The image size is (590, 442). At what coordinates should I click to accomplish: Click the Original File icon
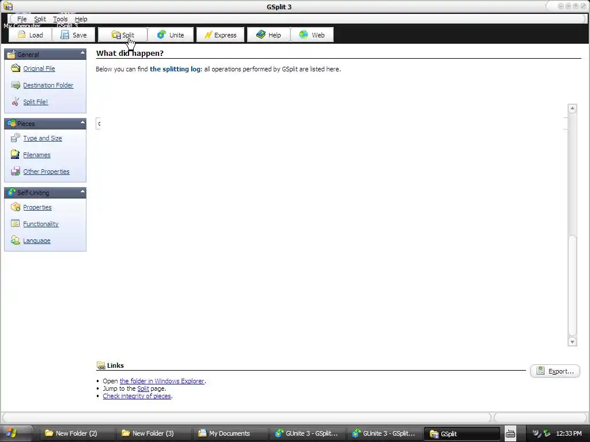(x=16, y=68)
